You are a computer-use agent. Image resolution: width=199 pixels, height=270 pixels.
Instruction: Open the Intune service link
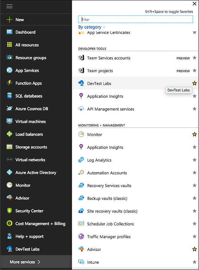point(93,262)
